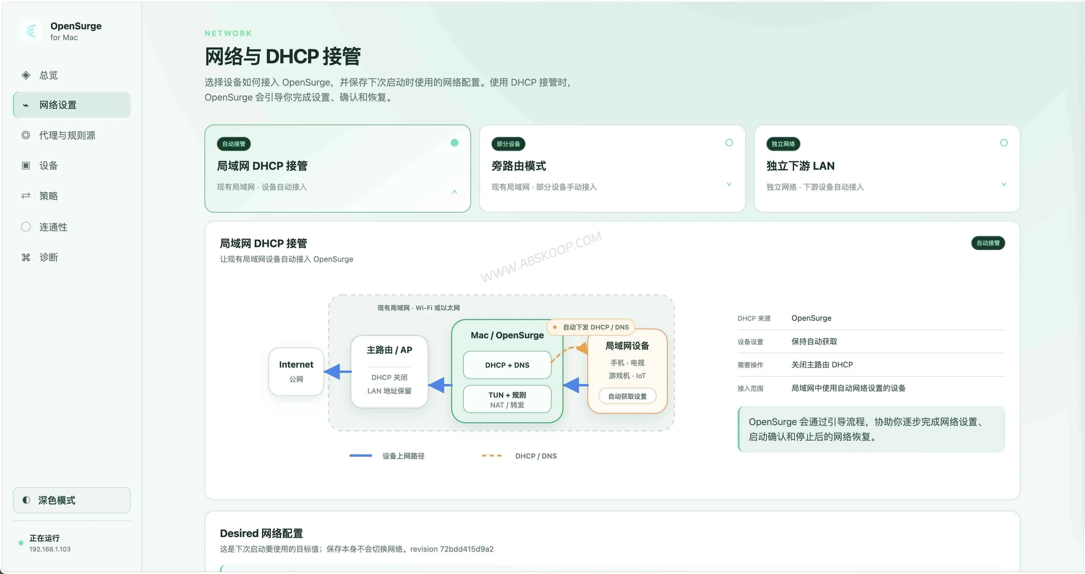The image size is (1085, 574).
Task: Expand the 独立下游 LAN card chevron
Action: coord(1004,184)
